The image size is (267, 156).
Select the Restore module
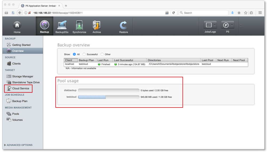click(x=123, y=26)
